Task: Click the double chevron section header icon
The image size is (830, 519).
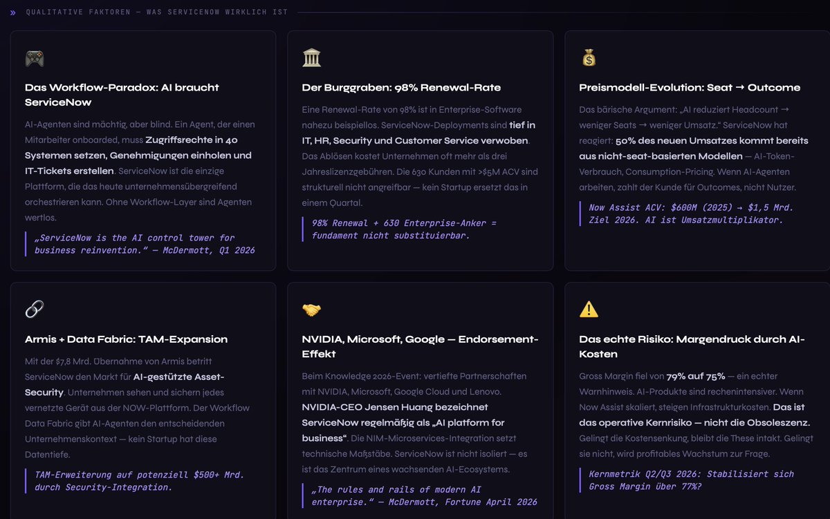Action: point(12,12)
